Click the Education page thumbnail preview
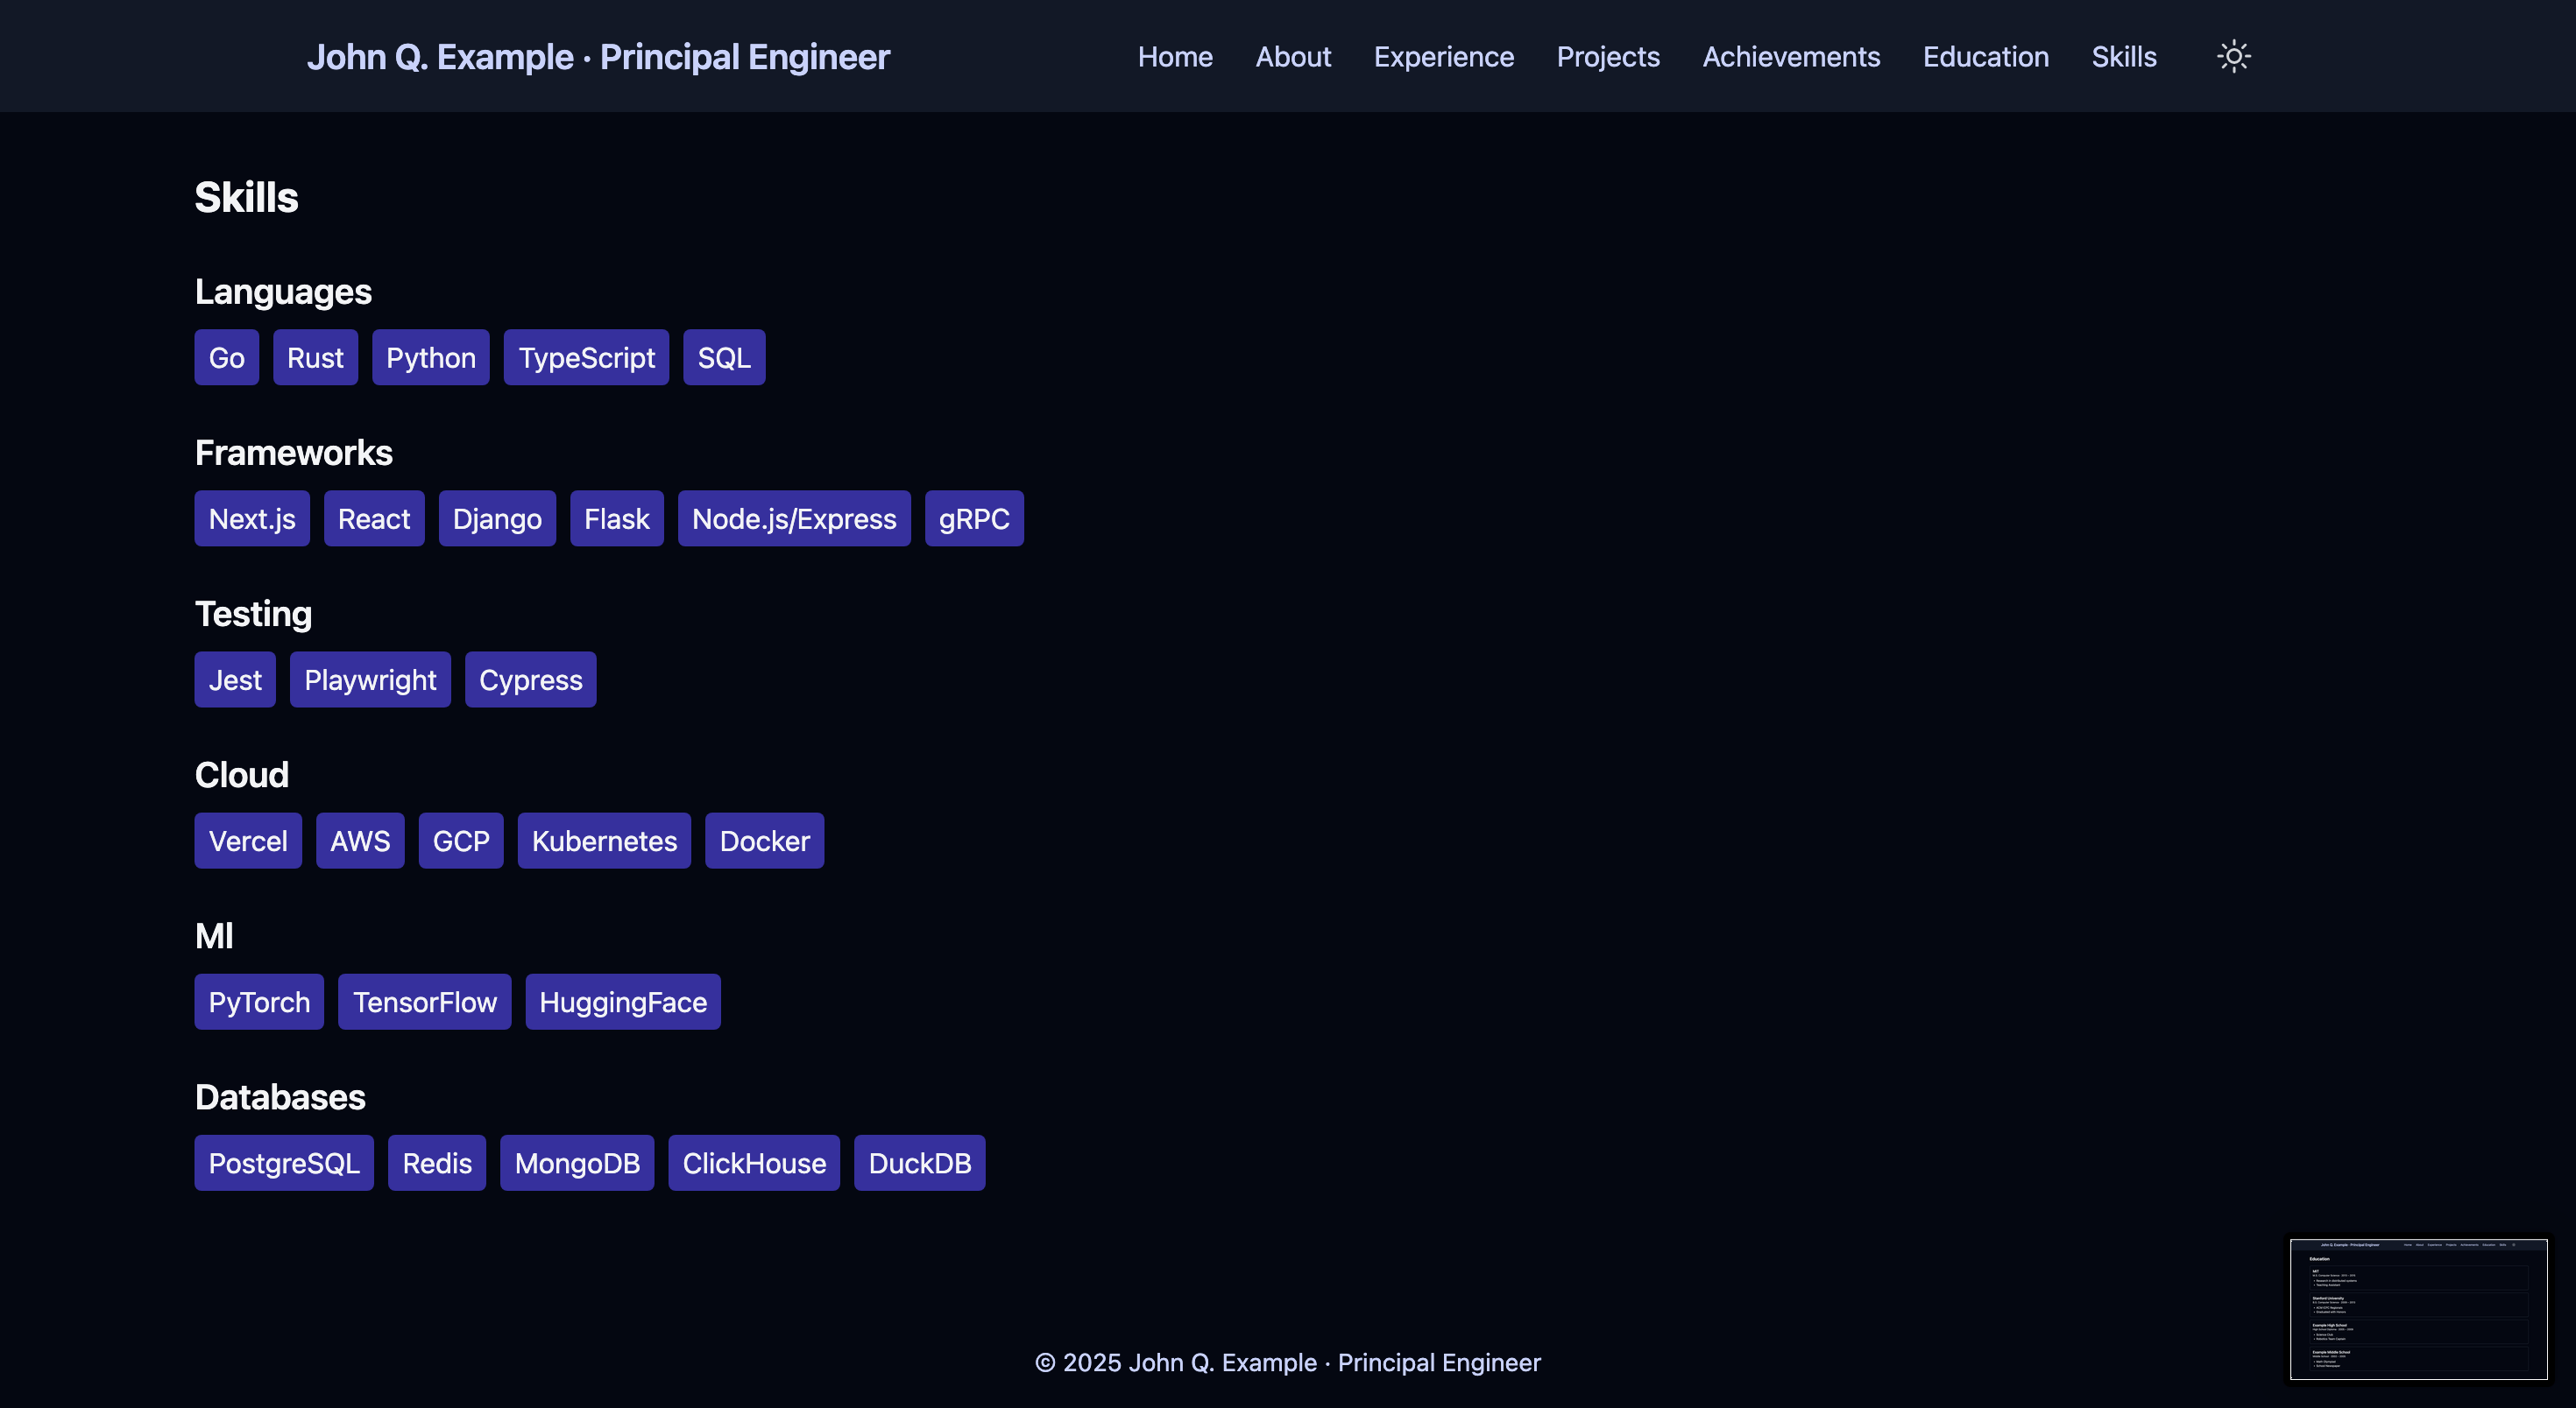Image resolution: width=2576 pixels, height=1408 pixels. tap(2418, 1309)
